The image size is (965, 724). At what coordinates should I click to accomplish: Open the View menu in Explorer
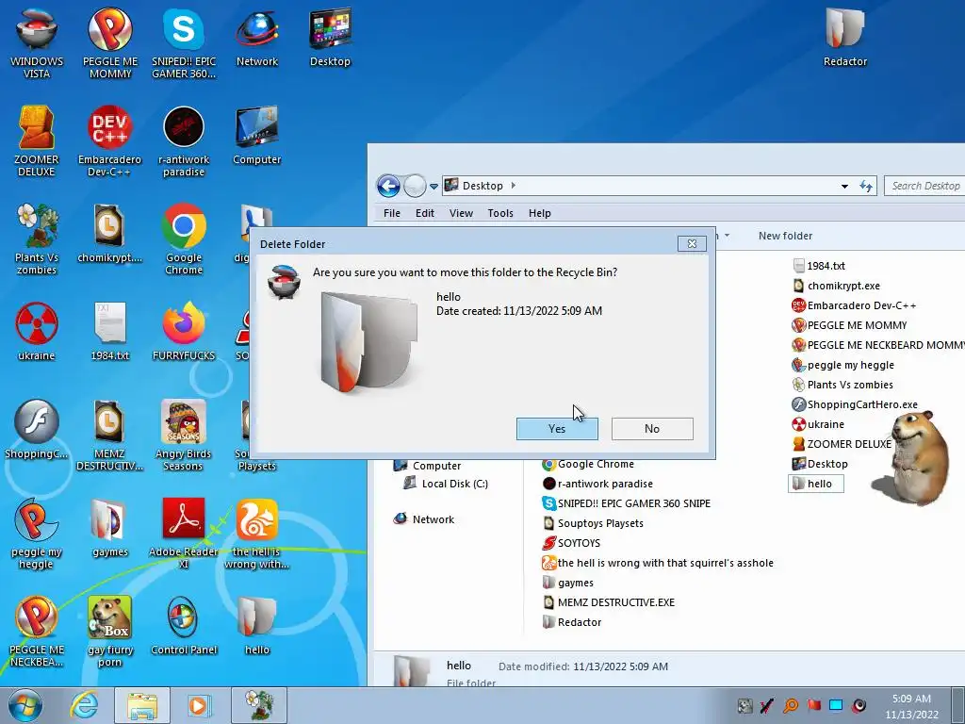461,213
